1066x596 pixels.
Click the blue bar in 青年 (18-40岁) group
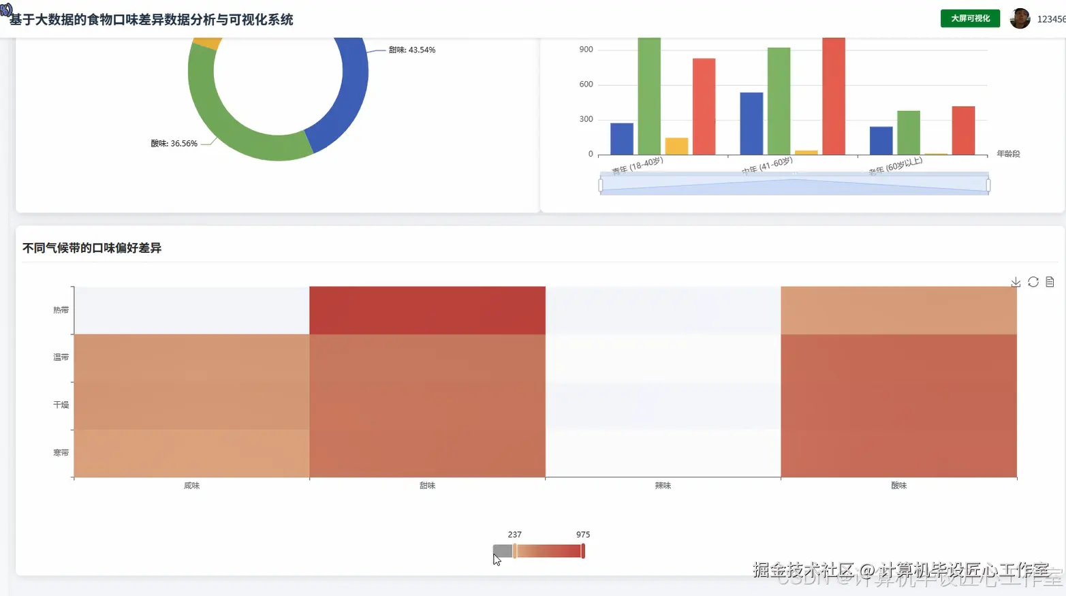622,139
